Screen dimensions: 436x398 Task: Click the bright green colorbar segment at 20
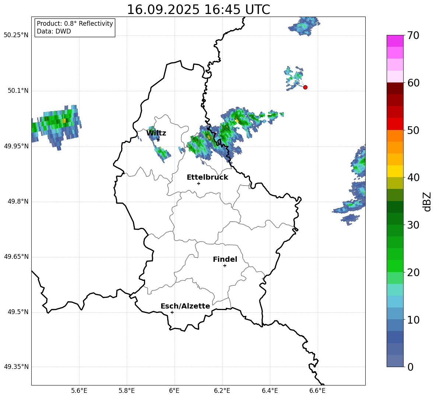[395, 266]
